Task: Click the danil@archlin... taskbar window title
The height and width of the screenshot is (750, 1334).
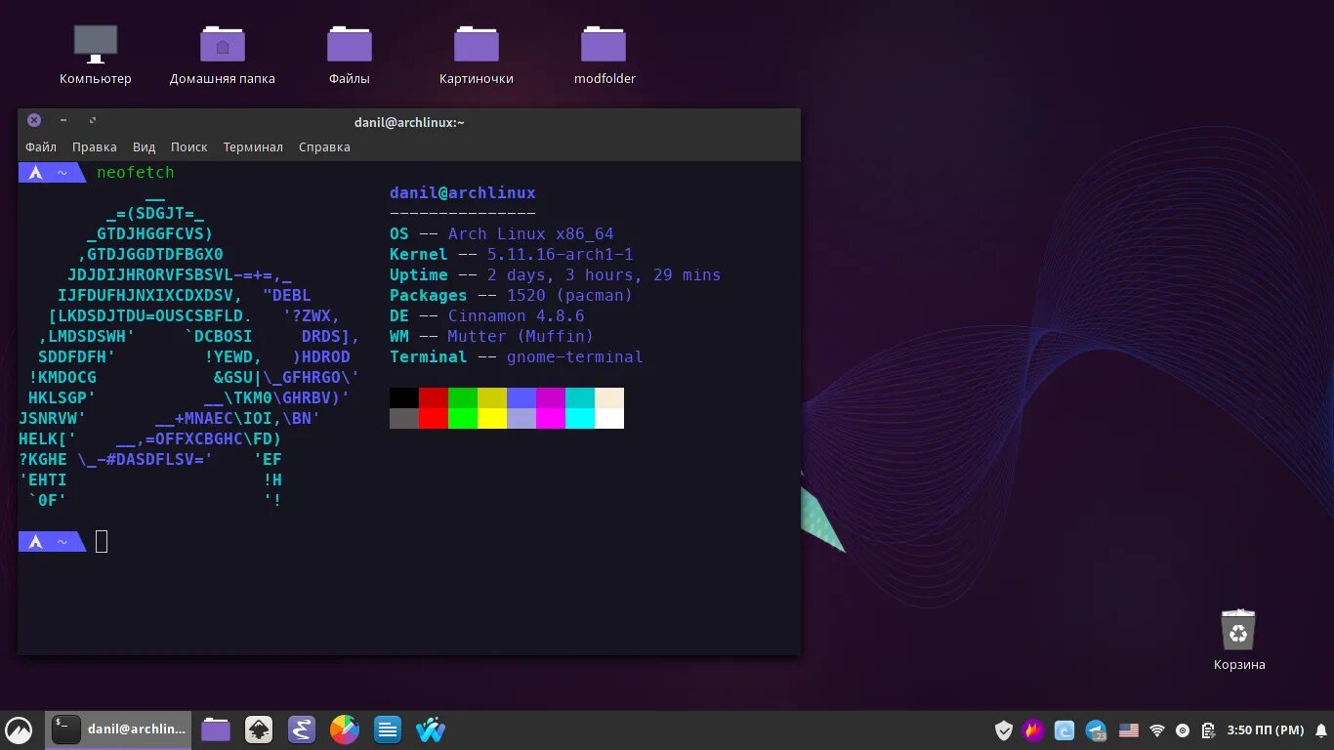Action: (137, 729)
